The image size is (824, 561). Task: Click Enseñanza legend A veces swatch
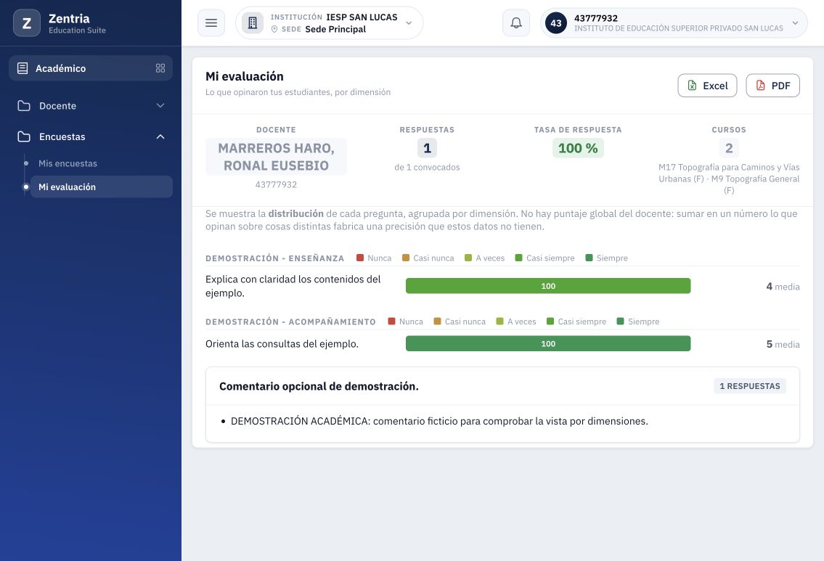pyautogui.click(x=468, y=258)
